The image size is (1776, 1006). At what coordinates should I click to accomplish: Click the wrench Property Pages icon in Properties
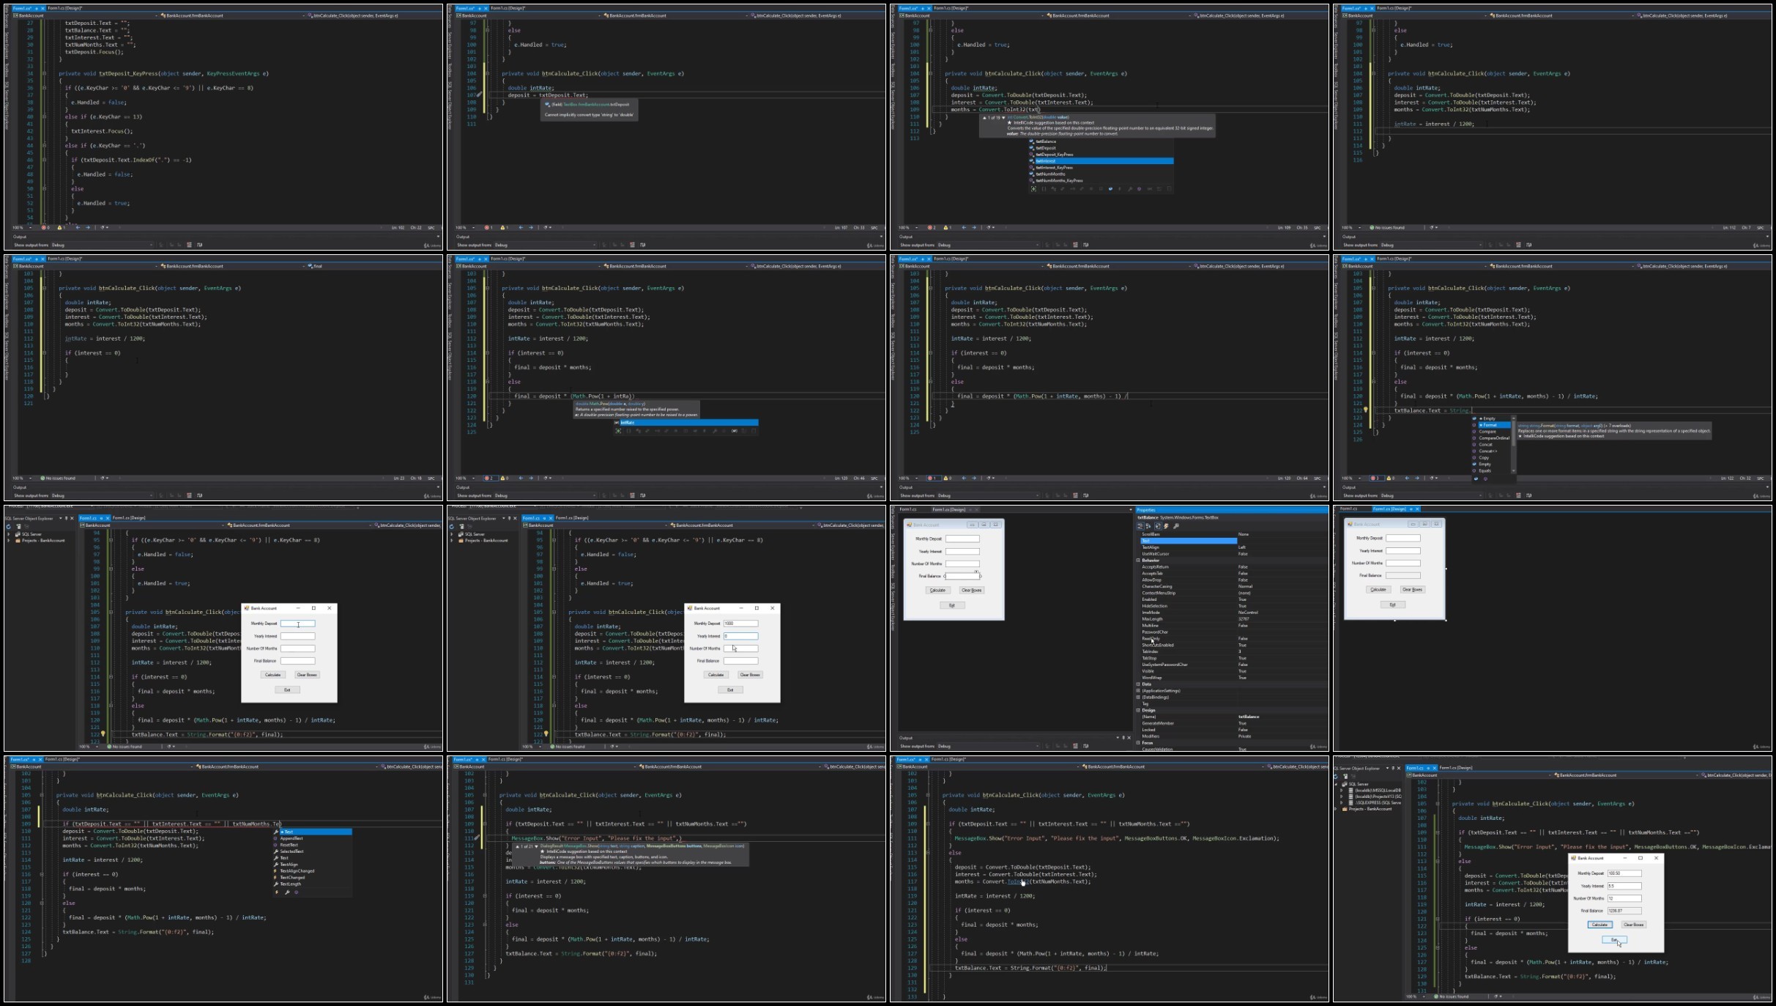click(1176, 526)
